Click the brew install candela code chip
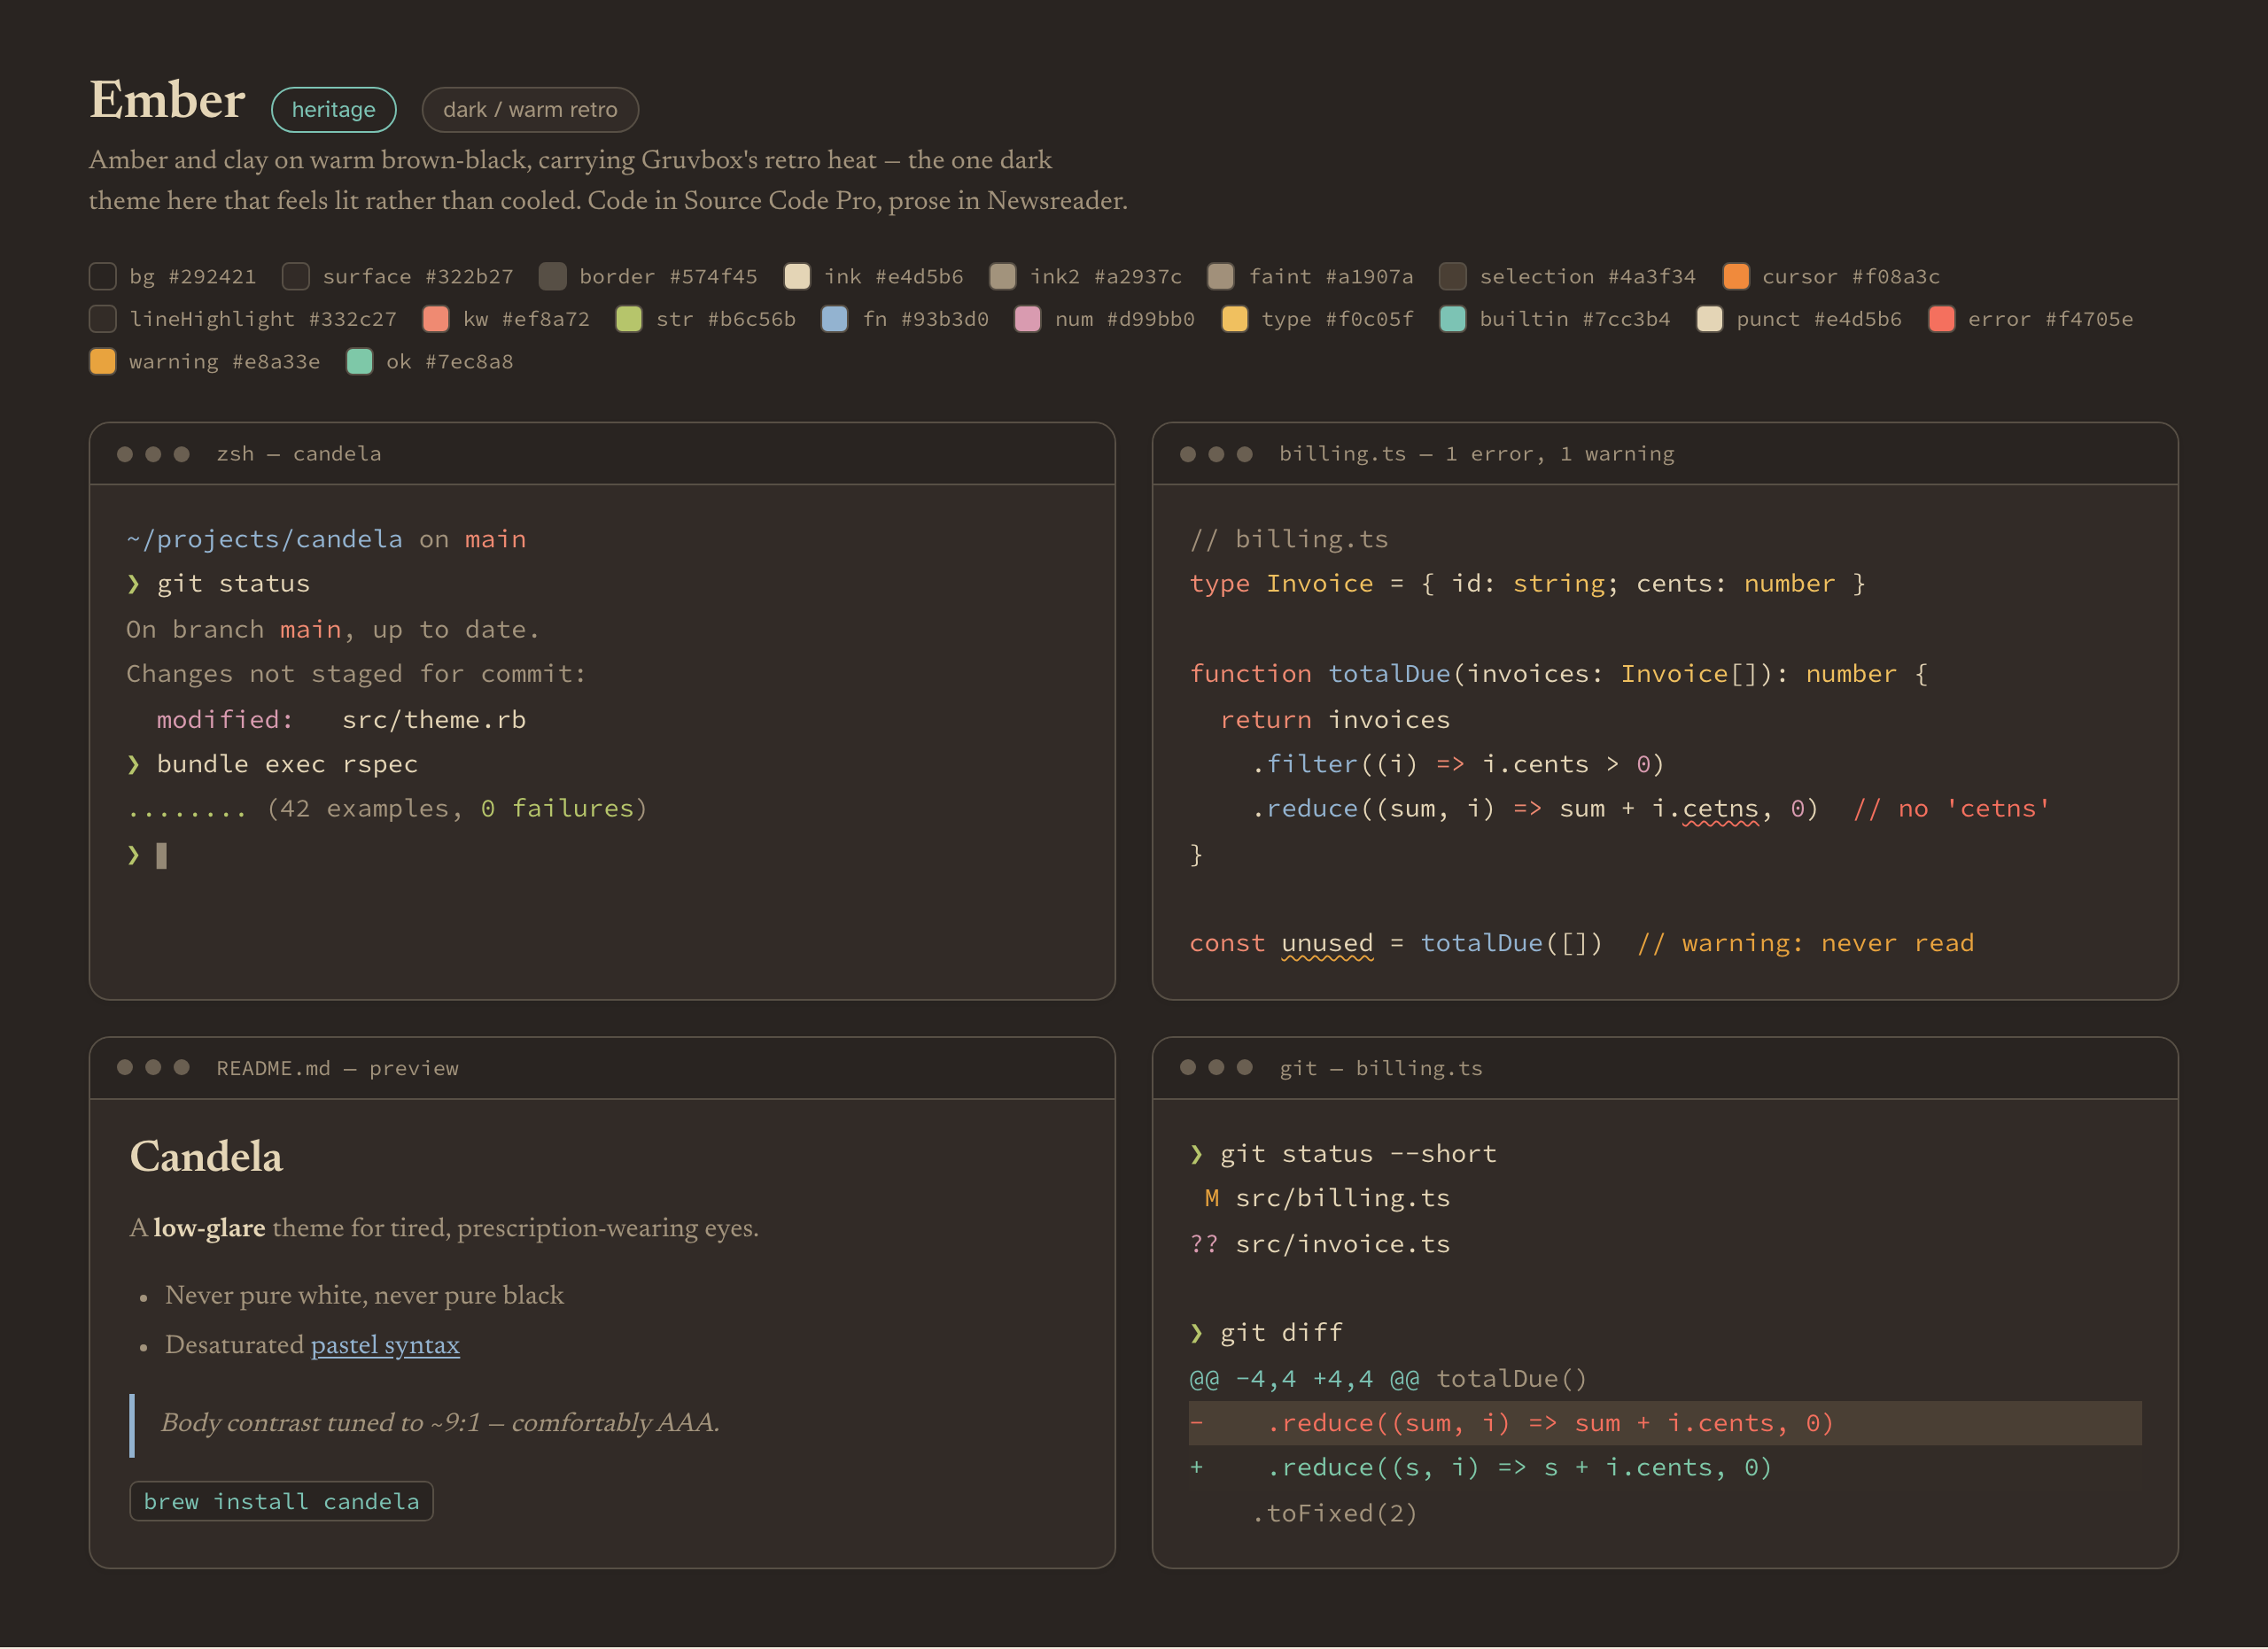2268x1649 pixels. tap(281, 1501)
